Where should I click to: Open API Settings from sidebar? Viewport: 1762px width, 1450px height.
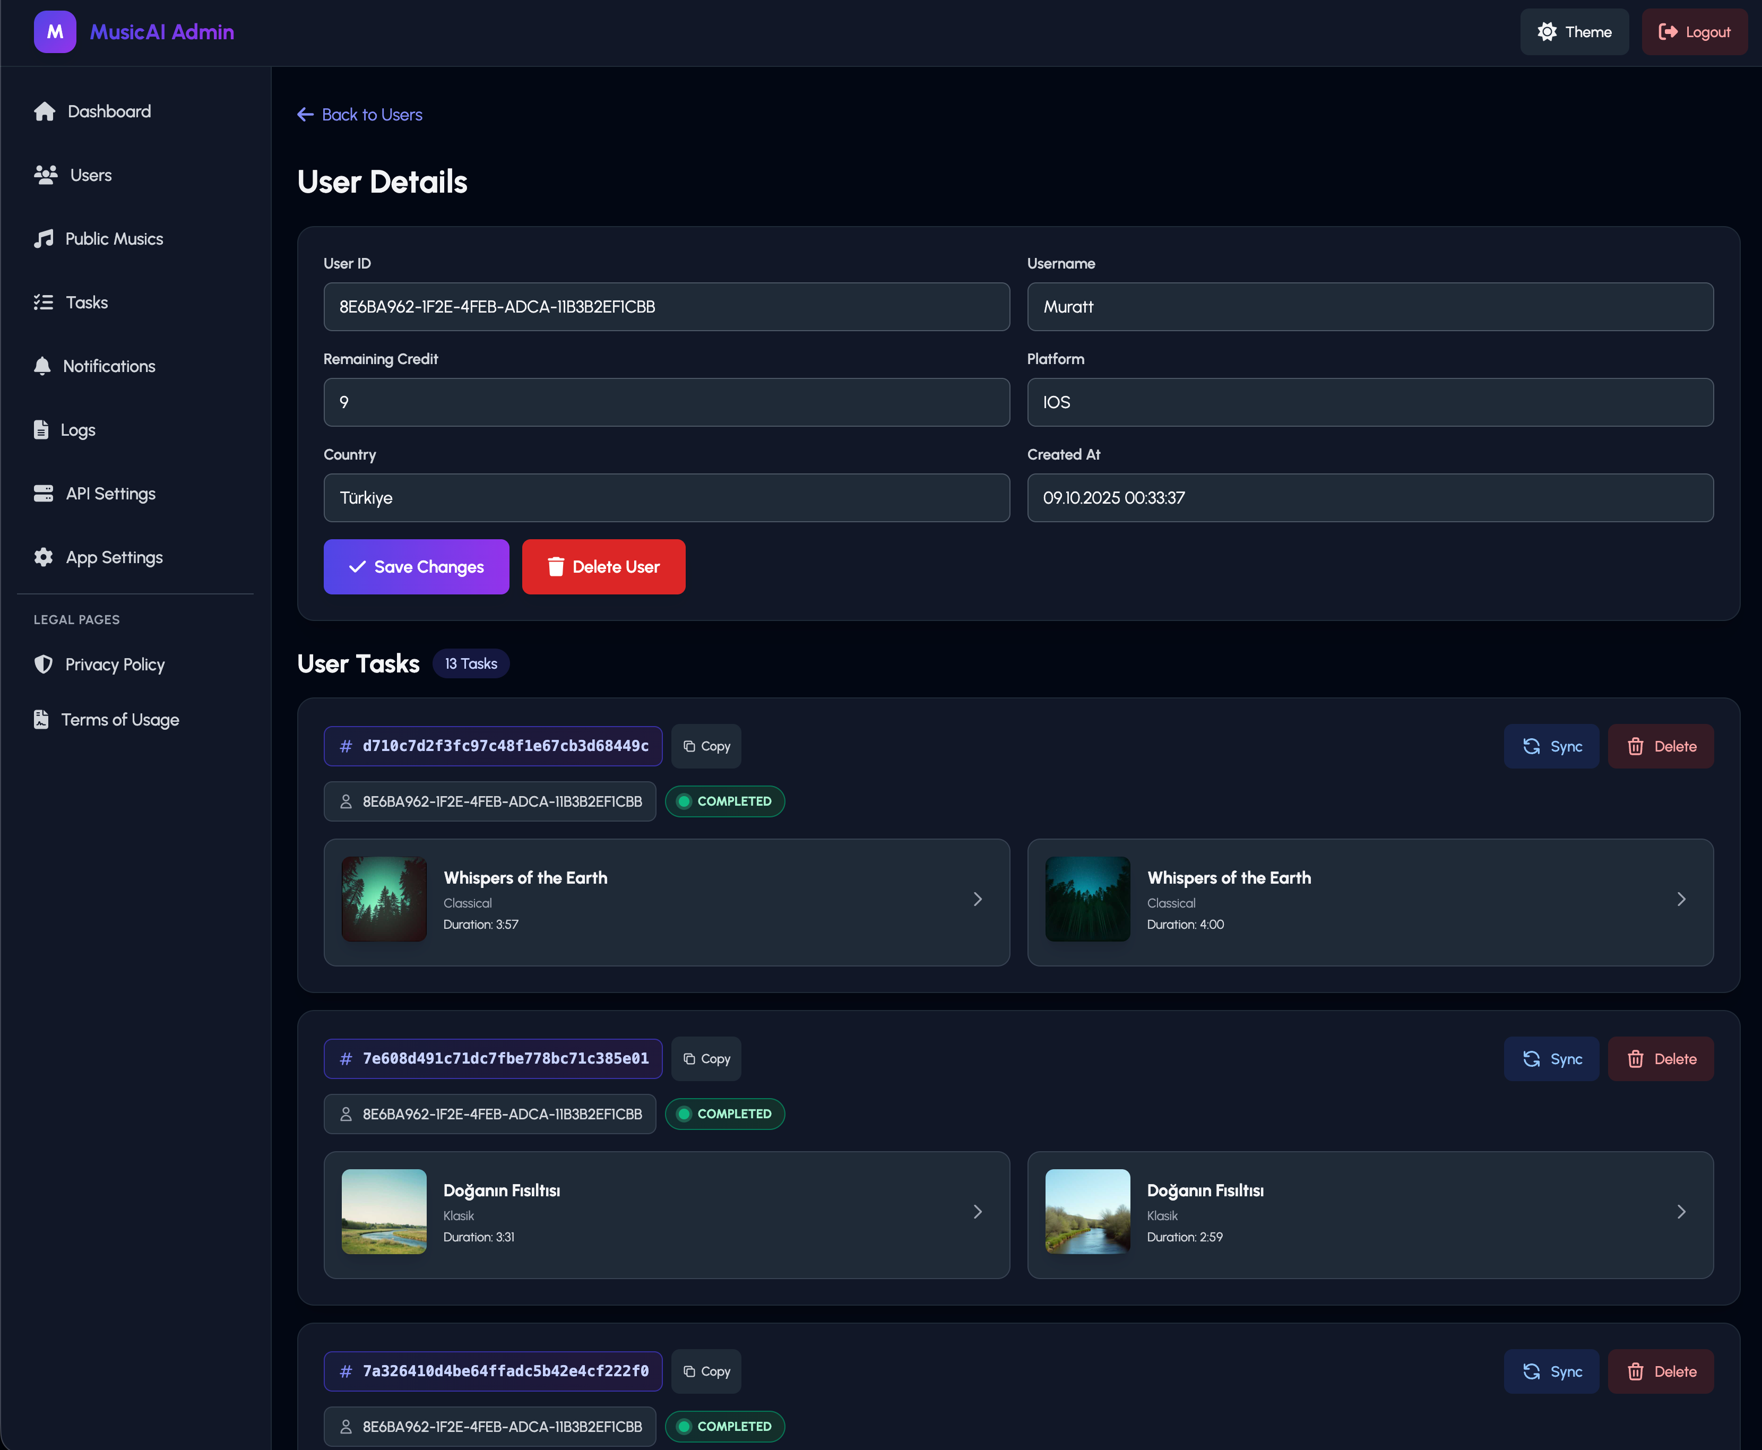[135, 494]
